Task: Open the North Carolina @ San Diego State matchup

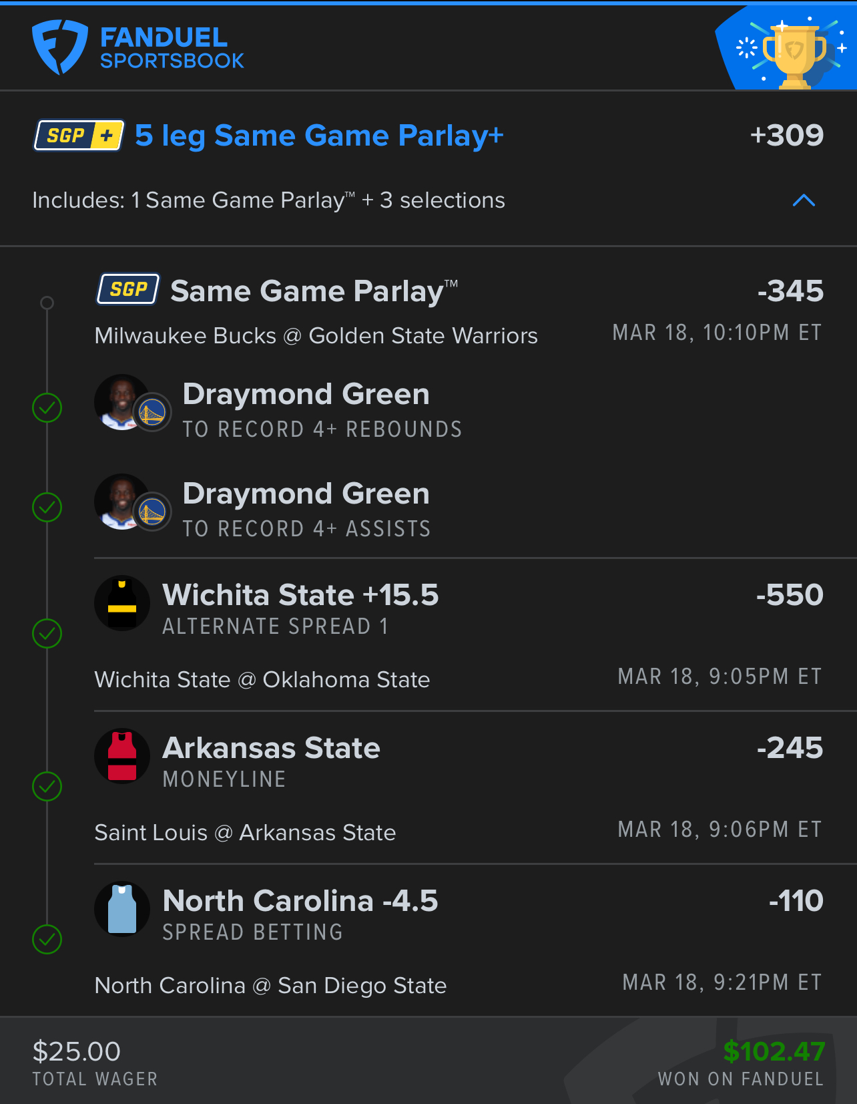Action: coord(270,985)
